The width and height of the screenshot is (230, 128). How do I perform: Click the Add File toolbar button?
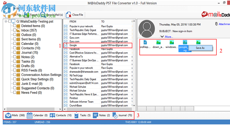coord(13,15)
